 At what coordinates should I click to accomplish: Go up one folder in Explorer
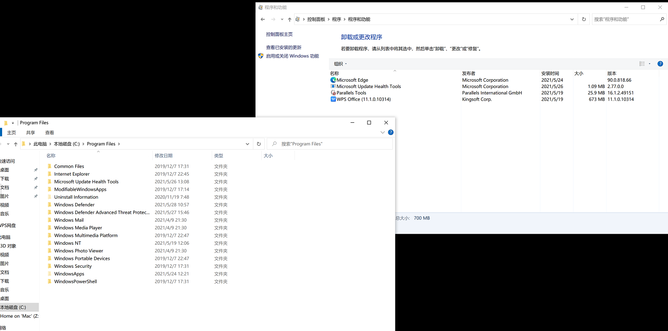pos(16,144)
